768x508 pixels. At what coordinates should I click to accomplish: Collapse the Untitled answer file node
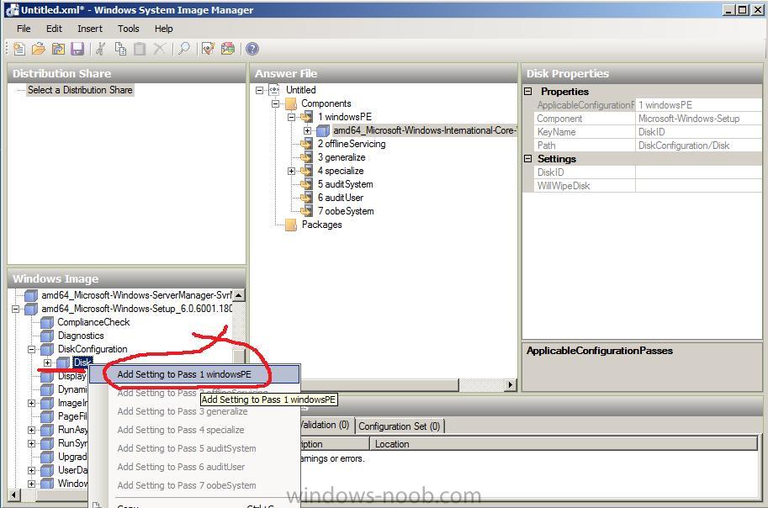(260, 90)
